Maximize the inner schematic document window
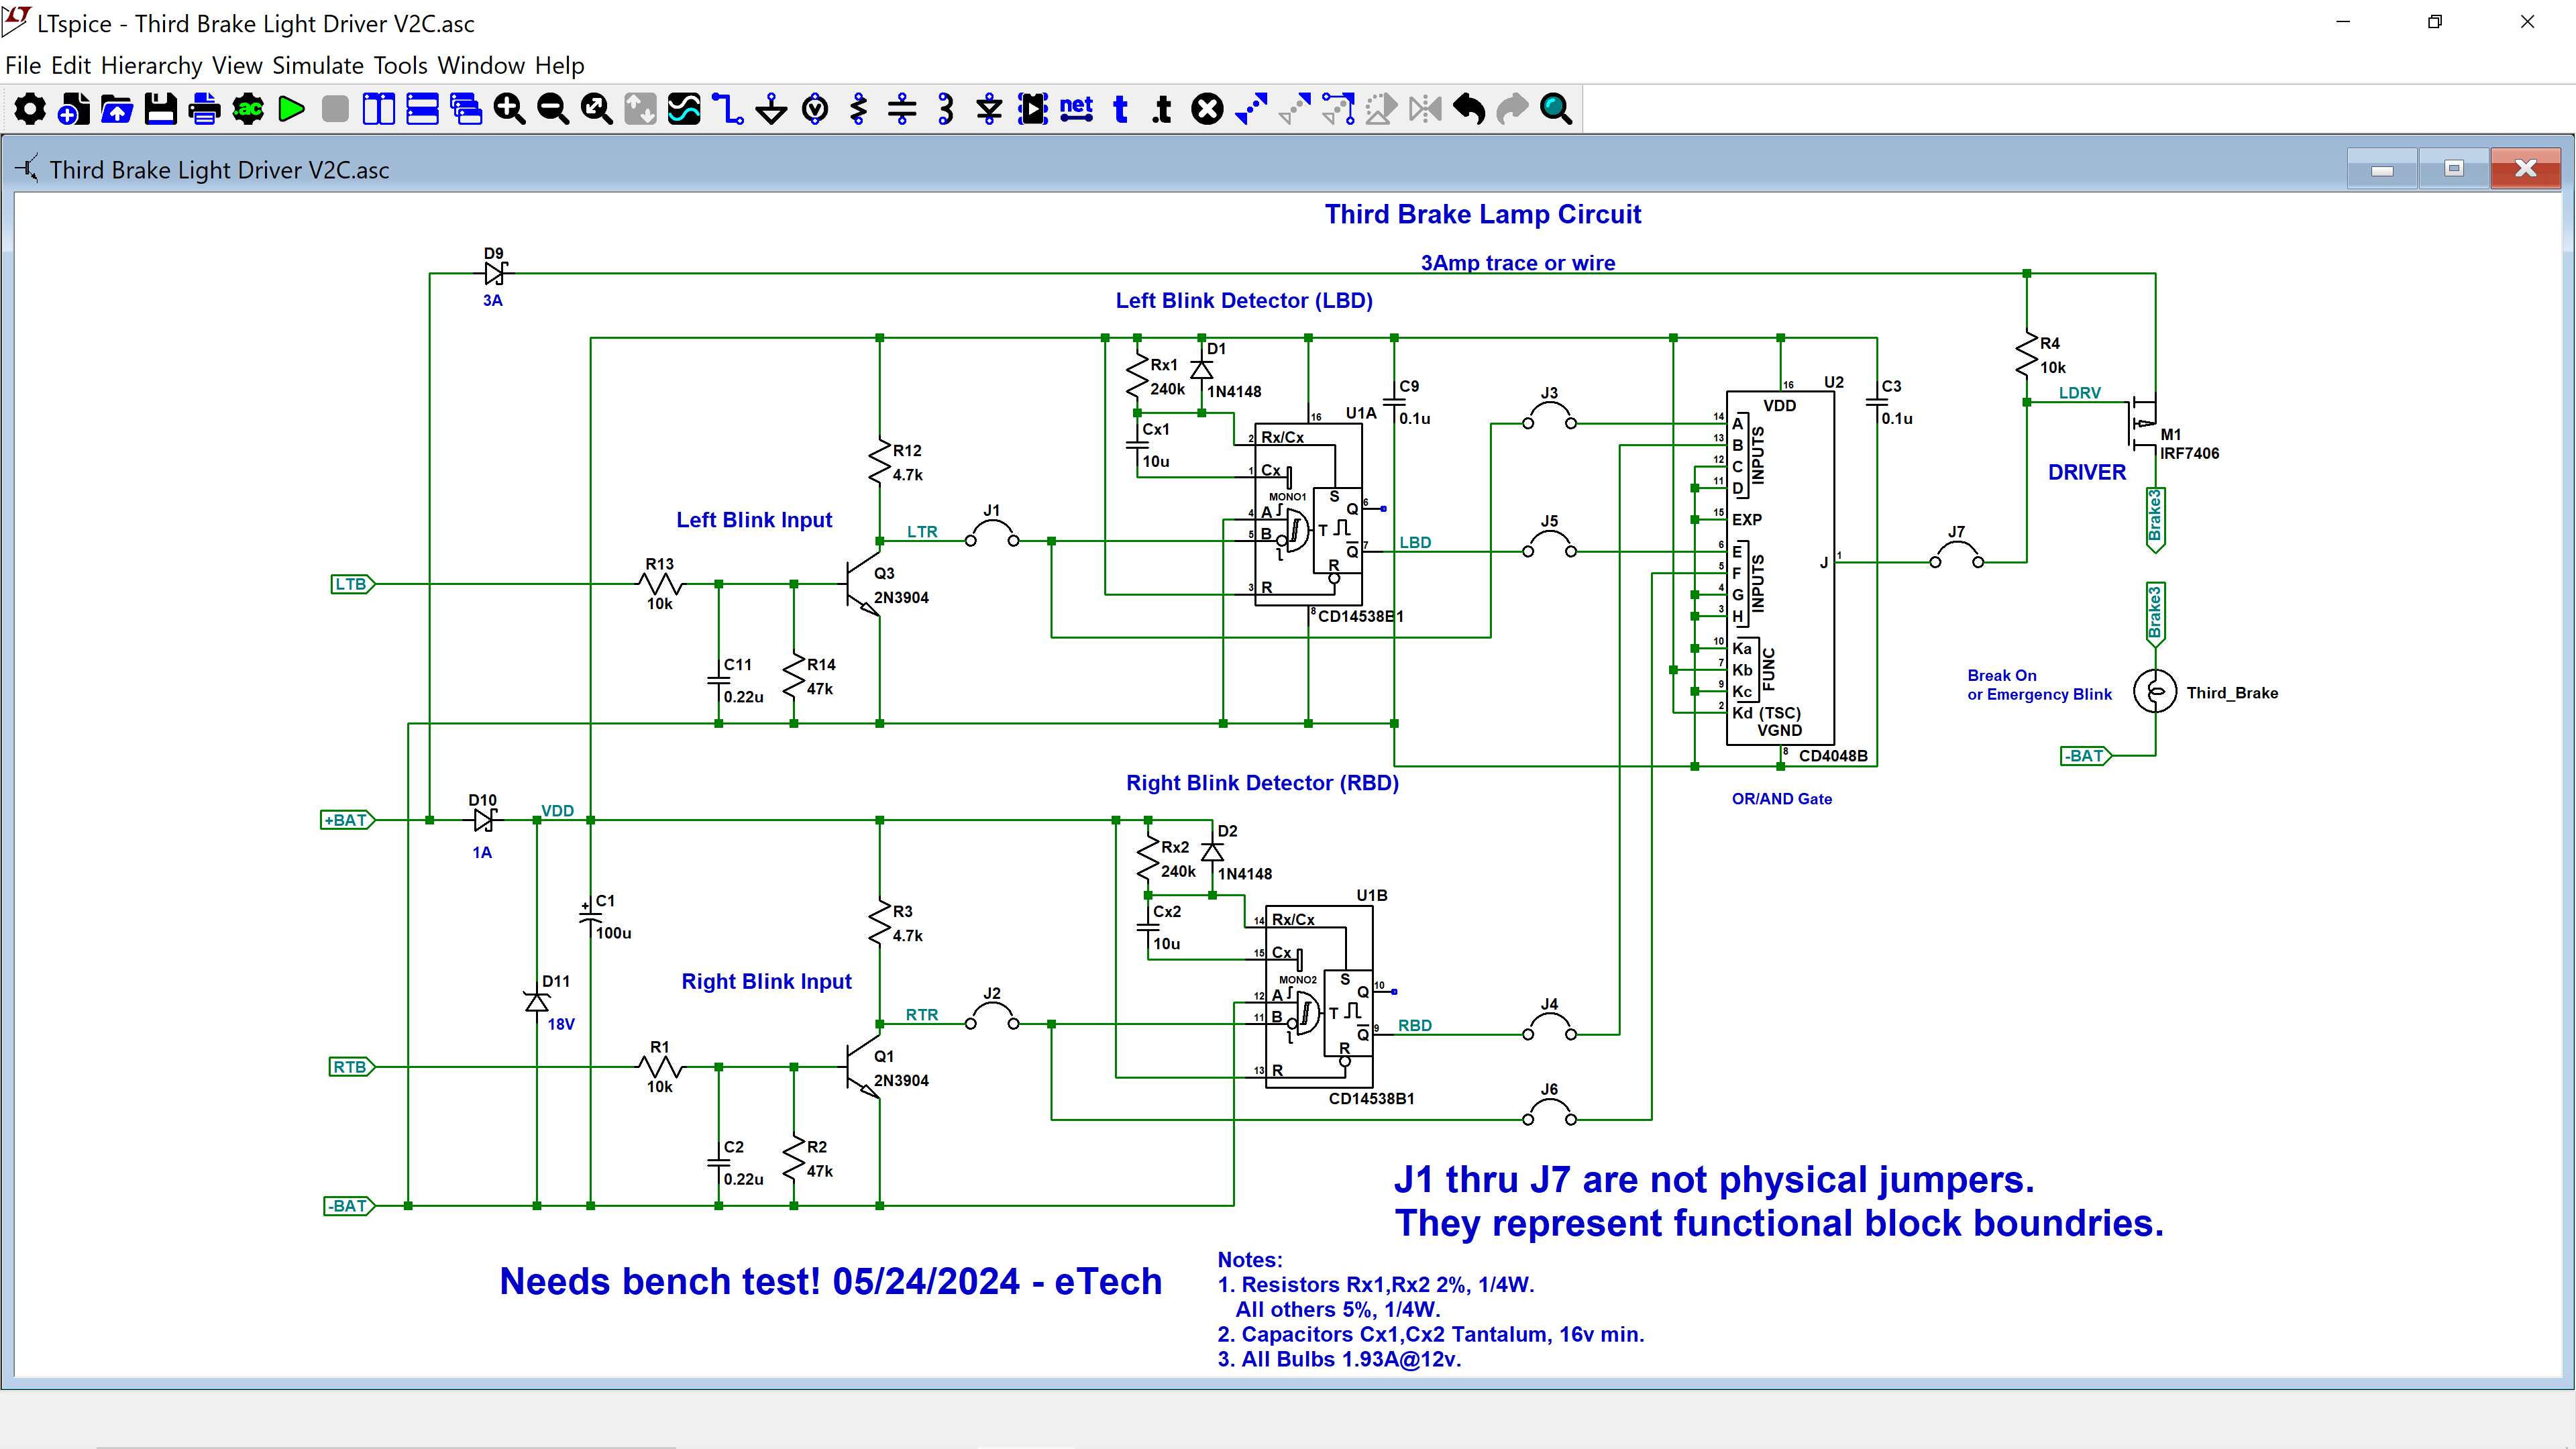 click(2454, 169)
